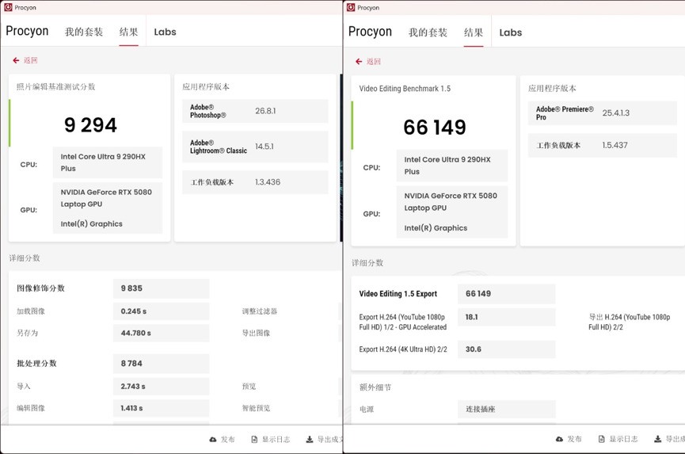685x454 pixels.
Task: Click 智能预览 label in left window
Action: [x=256, y=408]
